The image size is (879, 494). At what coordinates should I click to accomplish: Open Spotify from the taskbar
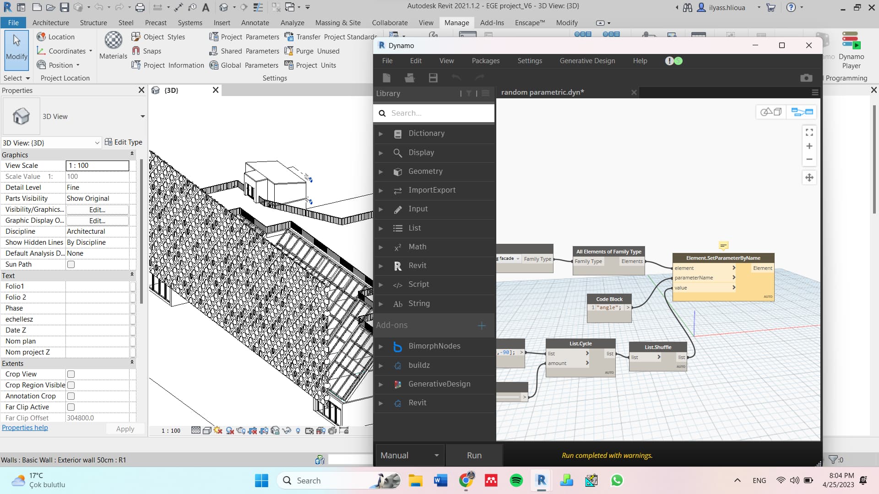(516, 480)
